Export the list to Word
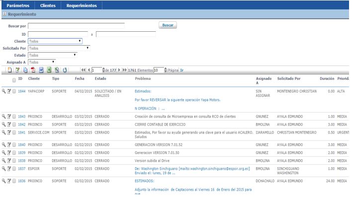This screenshot has width=355, height=197. pos(41,70)
